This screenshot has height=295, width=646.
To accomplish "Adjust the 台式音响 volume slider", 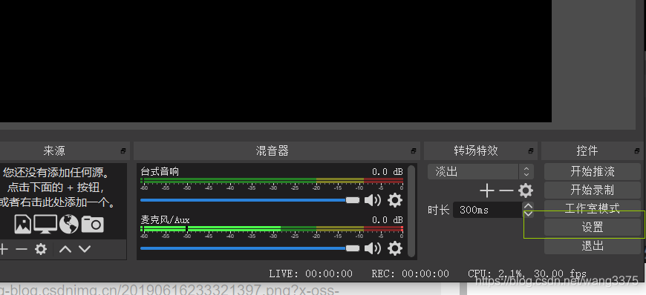I will click(x=249, y=200).
